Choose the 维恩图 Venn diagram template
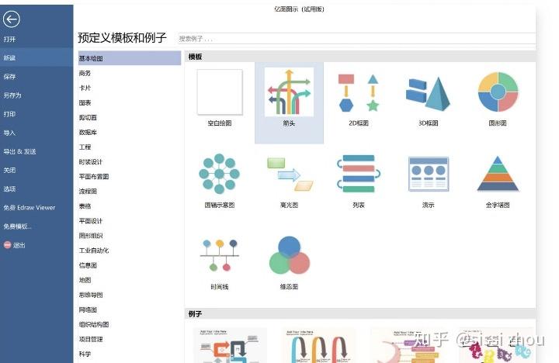This screenshot has width=559, height=363. (x=289, y=255)
